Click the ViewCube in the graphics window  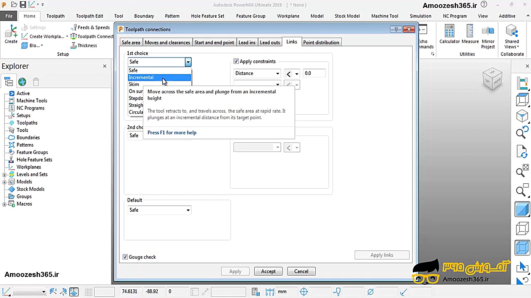coord(492,79)
